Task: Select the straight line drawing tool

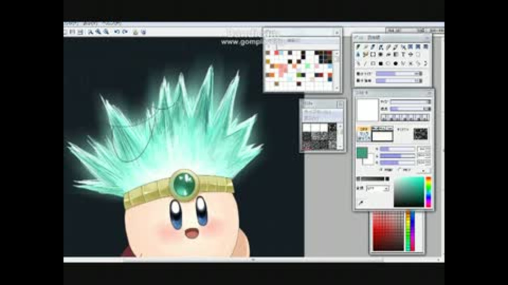Action: [x=366, y=64]
